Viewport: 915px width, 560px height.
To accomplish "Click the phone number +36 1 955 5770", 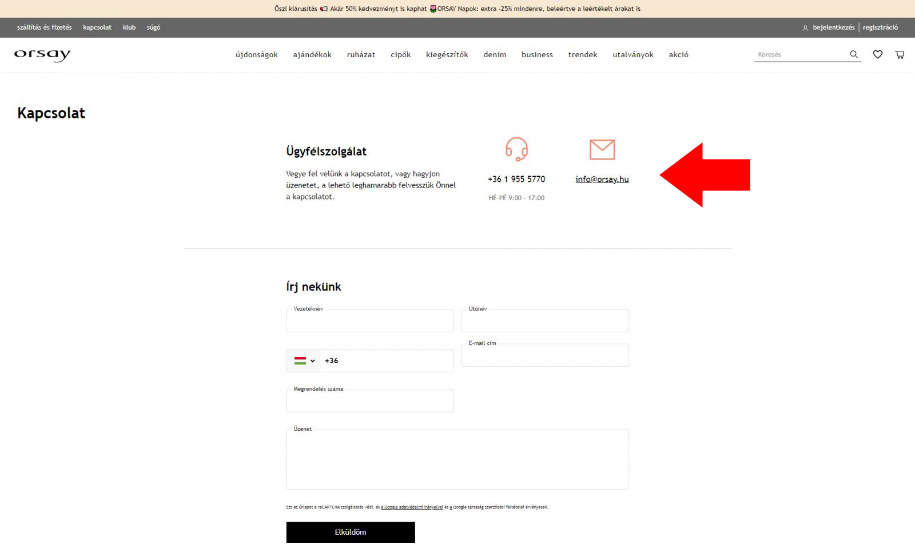I will pos(516,179).
